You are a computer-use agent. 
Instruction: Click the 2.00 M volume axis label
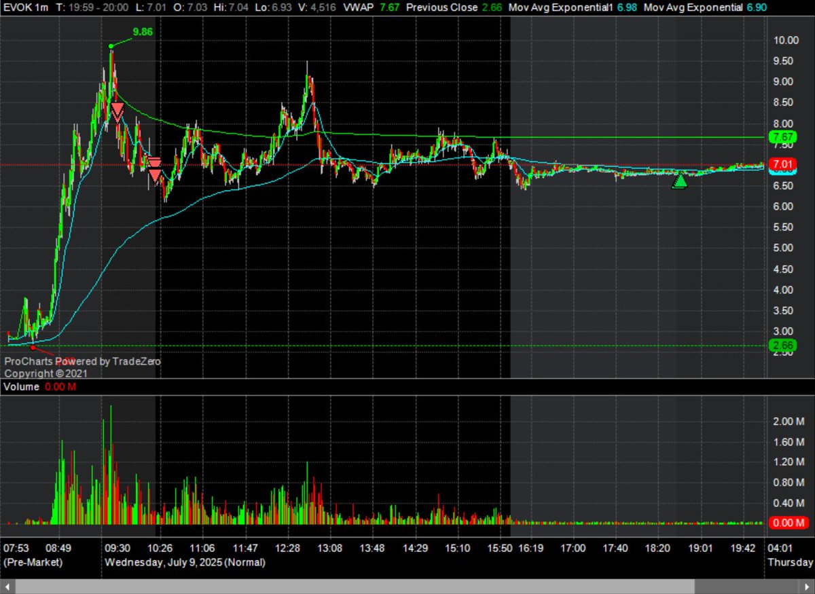788,421
